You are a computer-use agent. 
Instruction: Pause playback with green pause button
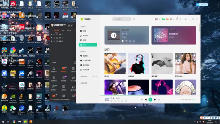pyautogui.click(x=150, y=99)
